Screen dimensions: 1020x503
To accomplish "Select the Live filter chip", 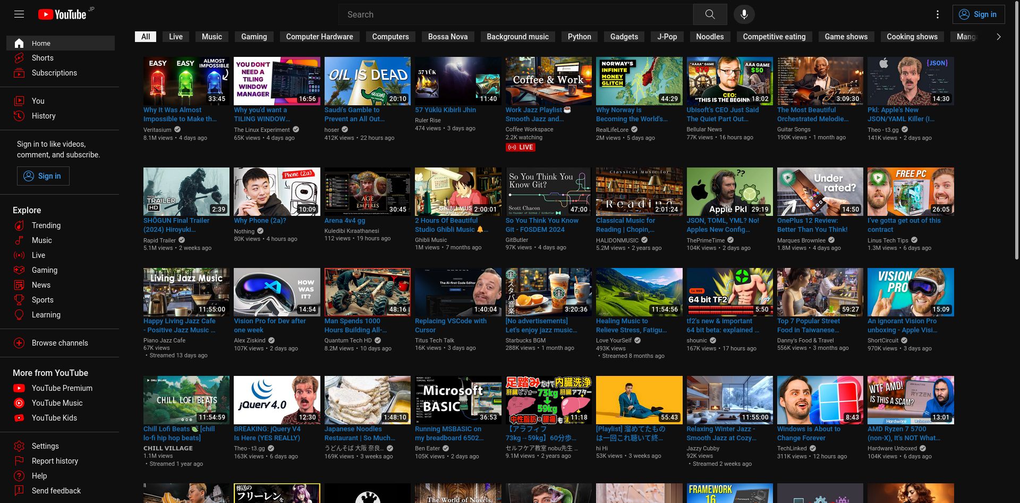I will click(176, 37).
